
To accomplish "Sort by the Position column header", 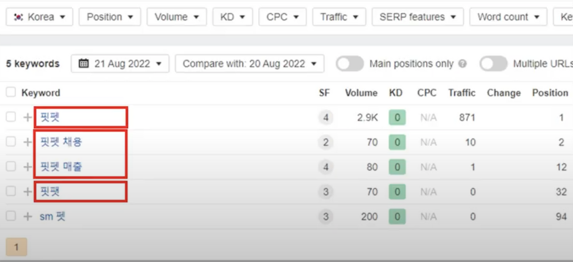I will (x=550, y=93).
